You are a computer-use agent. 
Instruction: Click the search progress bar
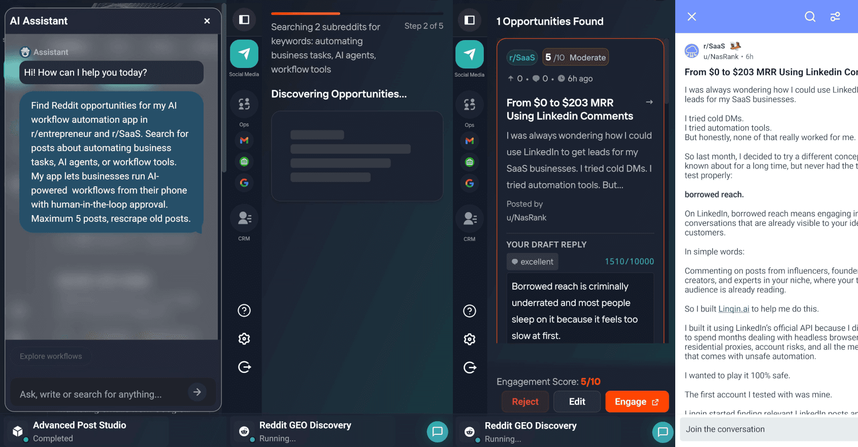point(357,14)
